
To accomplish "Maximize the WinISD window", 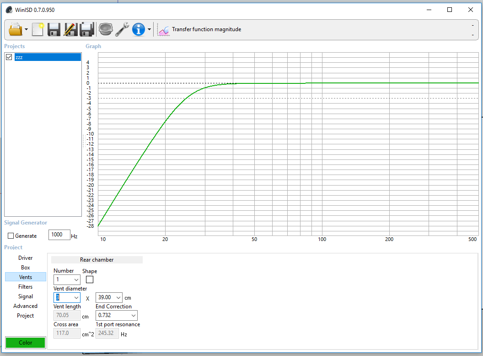I will click(450, 10).
